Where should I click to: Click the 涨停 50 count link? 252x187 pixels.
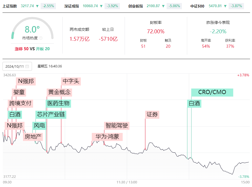coord(21,49)
